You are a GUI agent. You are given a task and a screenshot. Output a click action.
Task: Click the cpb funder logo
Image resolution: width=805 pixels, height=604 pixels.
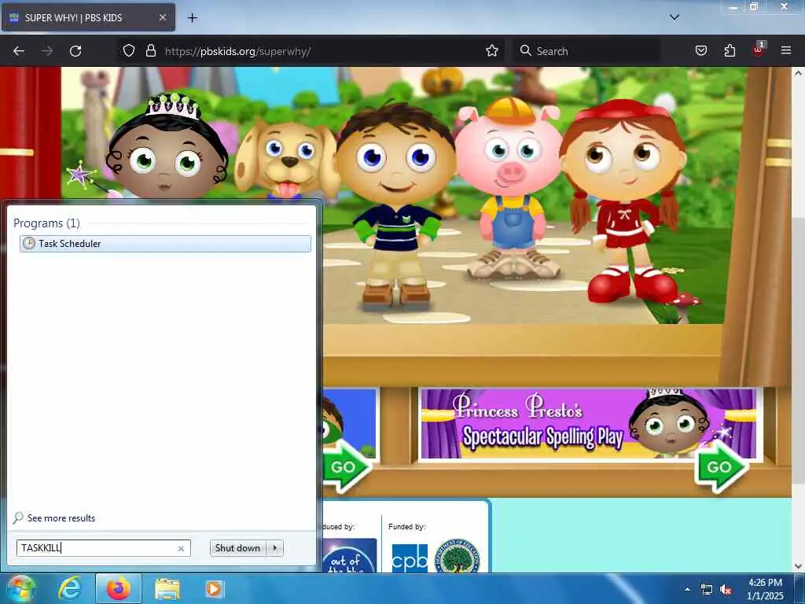click(x=410, y=558)
